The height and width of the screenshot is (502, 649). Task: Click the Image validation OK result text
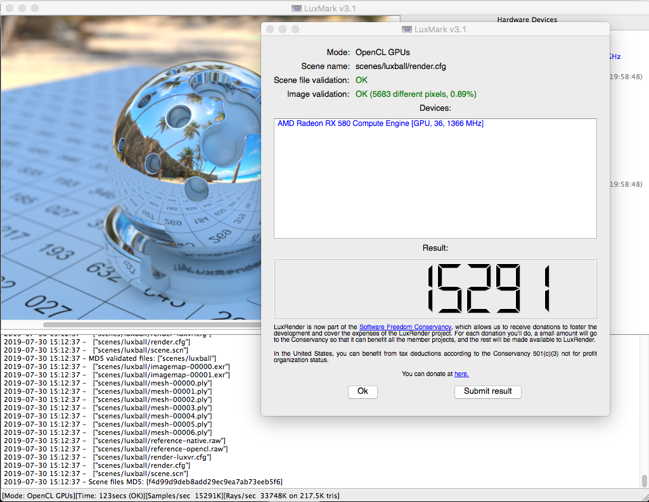(416, 94)
